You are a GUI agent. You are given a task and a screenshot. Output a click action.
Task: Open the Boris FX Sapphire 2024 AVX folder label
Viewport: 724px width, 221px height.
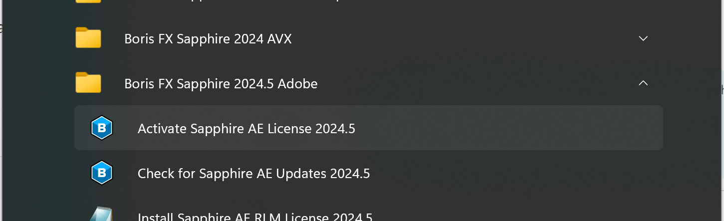[x=208, y=39]
